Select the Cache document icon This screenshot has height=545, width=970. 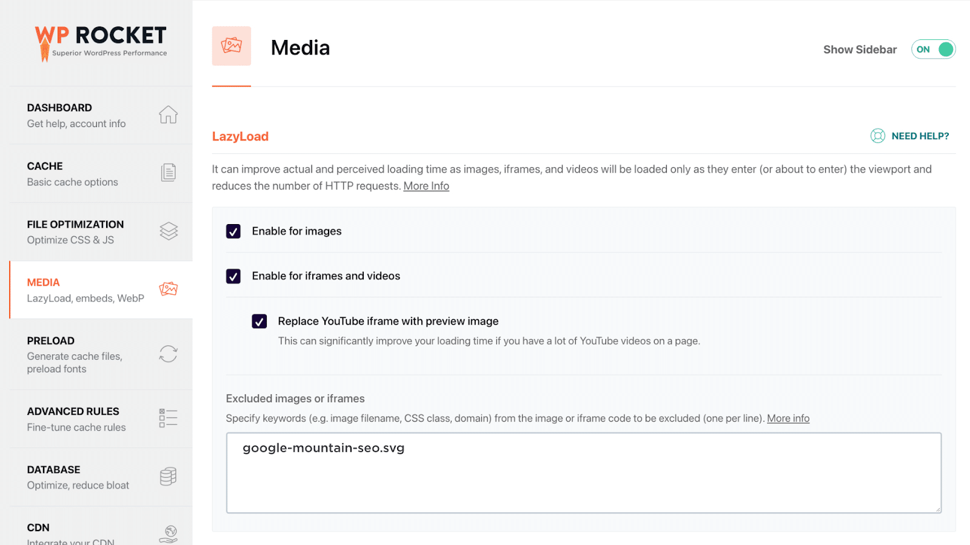coord(168,173)
